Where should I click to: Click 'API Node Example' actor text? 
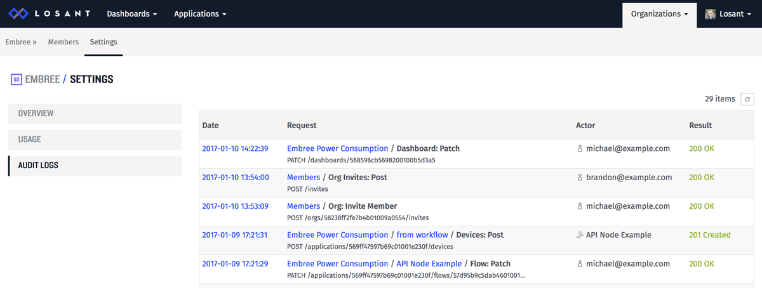[618, 235]
